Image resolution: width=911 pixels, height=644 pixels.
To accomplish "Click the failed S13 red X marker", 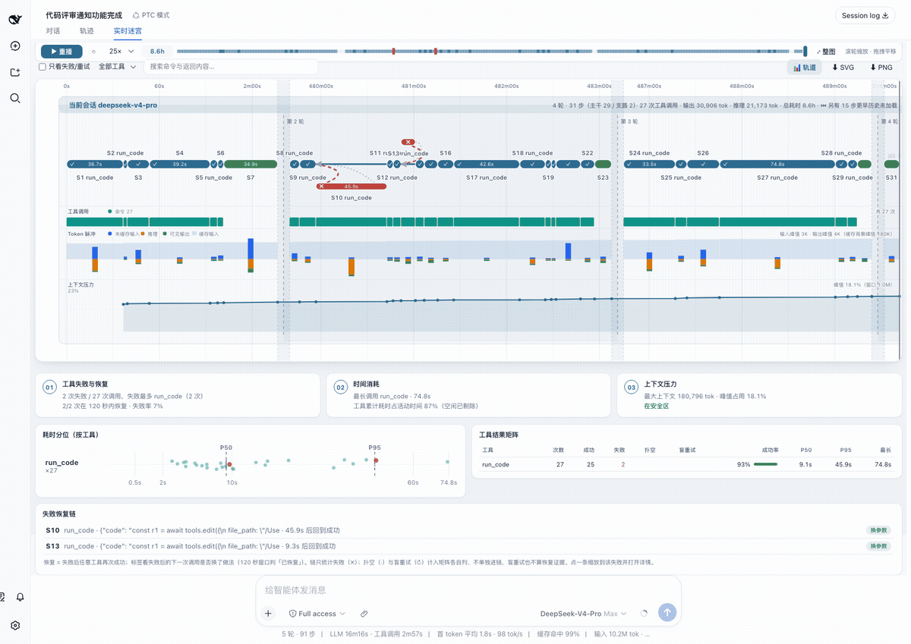I will [408, 142].
